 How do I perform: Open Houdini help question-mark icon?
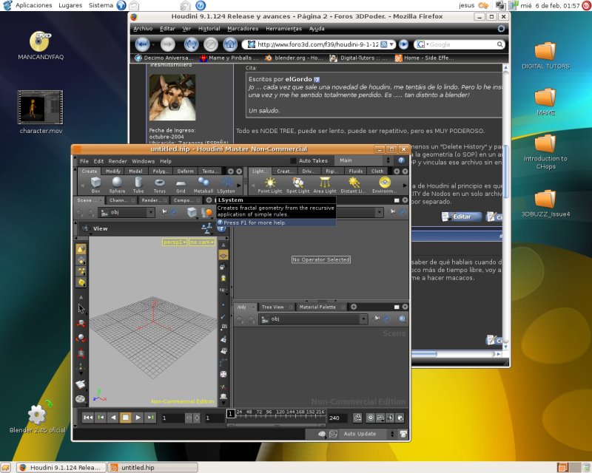[401, 160]
